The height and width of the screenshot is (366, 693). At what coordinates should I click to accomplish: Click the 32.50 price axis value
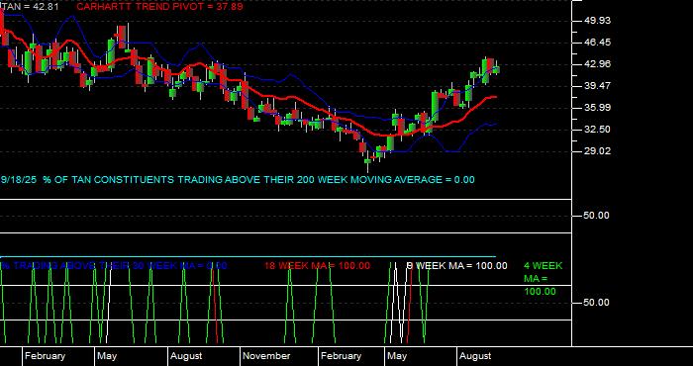597,130
